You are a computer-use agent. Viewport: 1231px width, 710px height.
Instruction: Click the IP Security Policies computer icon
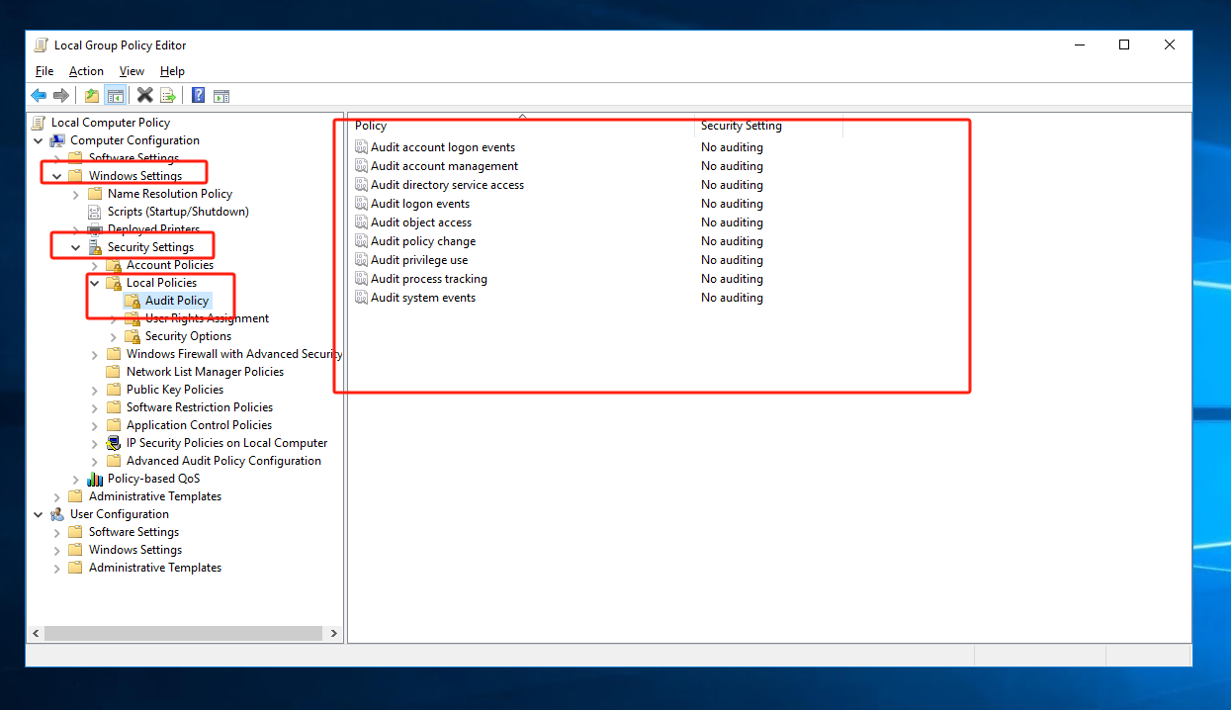tap(114, 443)
